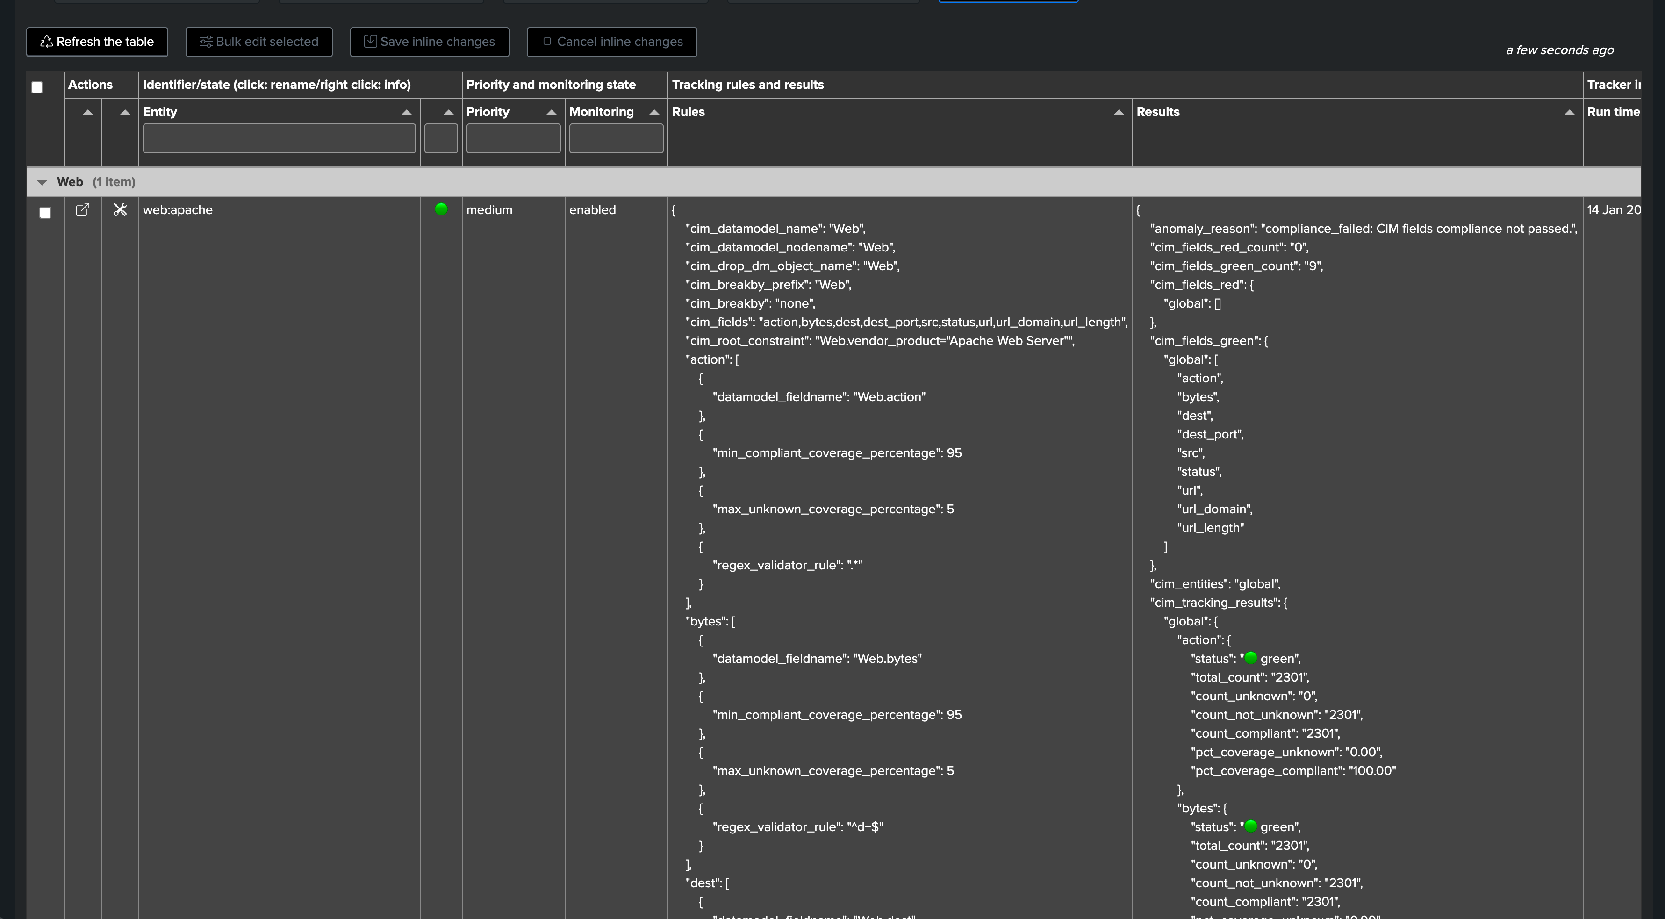
Task: Click green status dot under action results
Action: coord(1251,658)
